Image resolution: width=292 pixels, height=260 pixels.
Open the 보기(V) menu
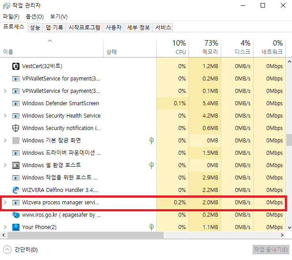pos(59,17)
